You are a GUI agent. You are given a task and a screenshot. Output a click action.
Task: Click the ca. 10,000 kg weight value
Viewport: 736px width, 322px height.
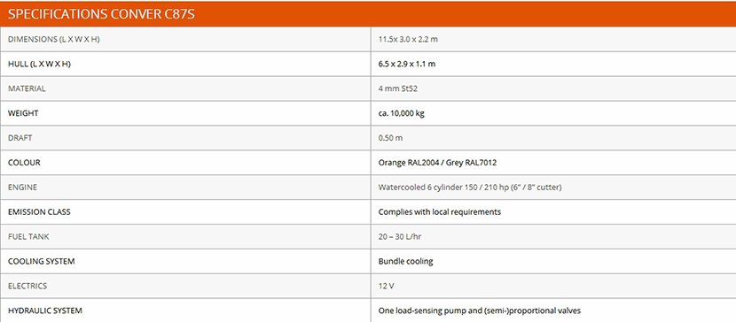tap(402, 113)
